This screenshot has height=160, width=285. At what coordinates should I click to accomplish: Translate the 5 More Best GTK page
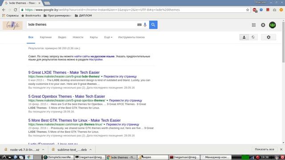pos(123,124)
